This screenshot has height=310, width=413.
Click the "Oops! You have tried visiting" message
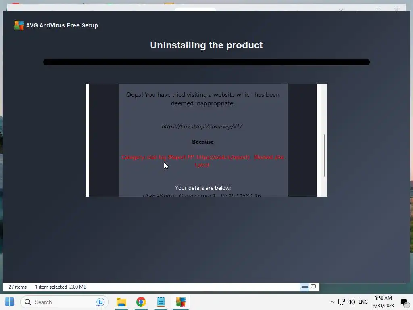pos(203,99)
